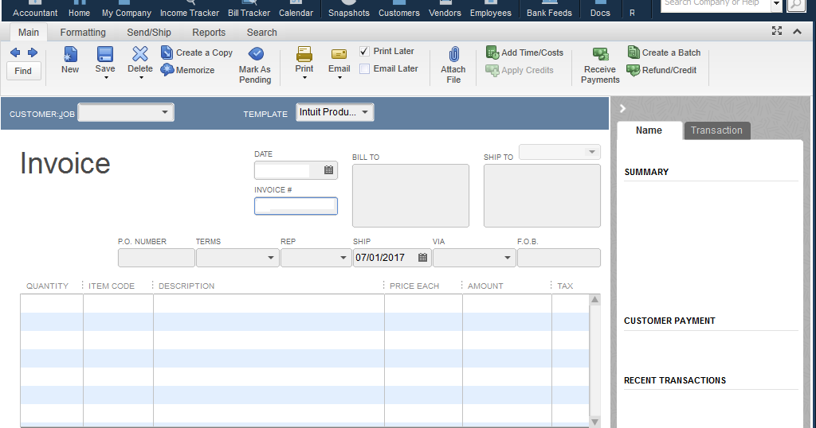The height and width of the screenshot is (428, 816).
Task: Switch to the Main ribbon tab
Action: coord(29,32)
